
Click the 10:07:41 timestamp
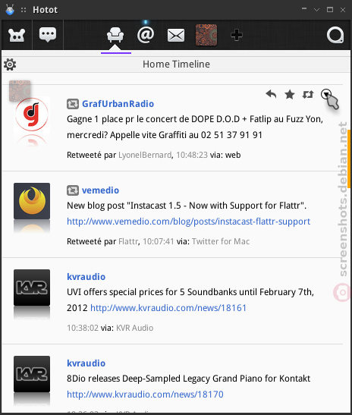pyautogui.click(x=159, y=241)
